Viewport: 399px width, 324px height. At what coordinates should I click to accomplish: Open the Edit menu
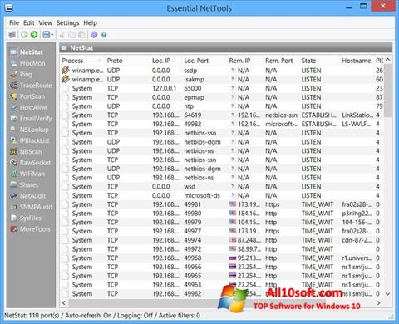coord(29,23)
